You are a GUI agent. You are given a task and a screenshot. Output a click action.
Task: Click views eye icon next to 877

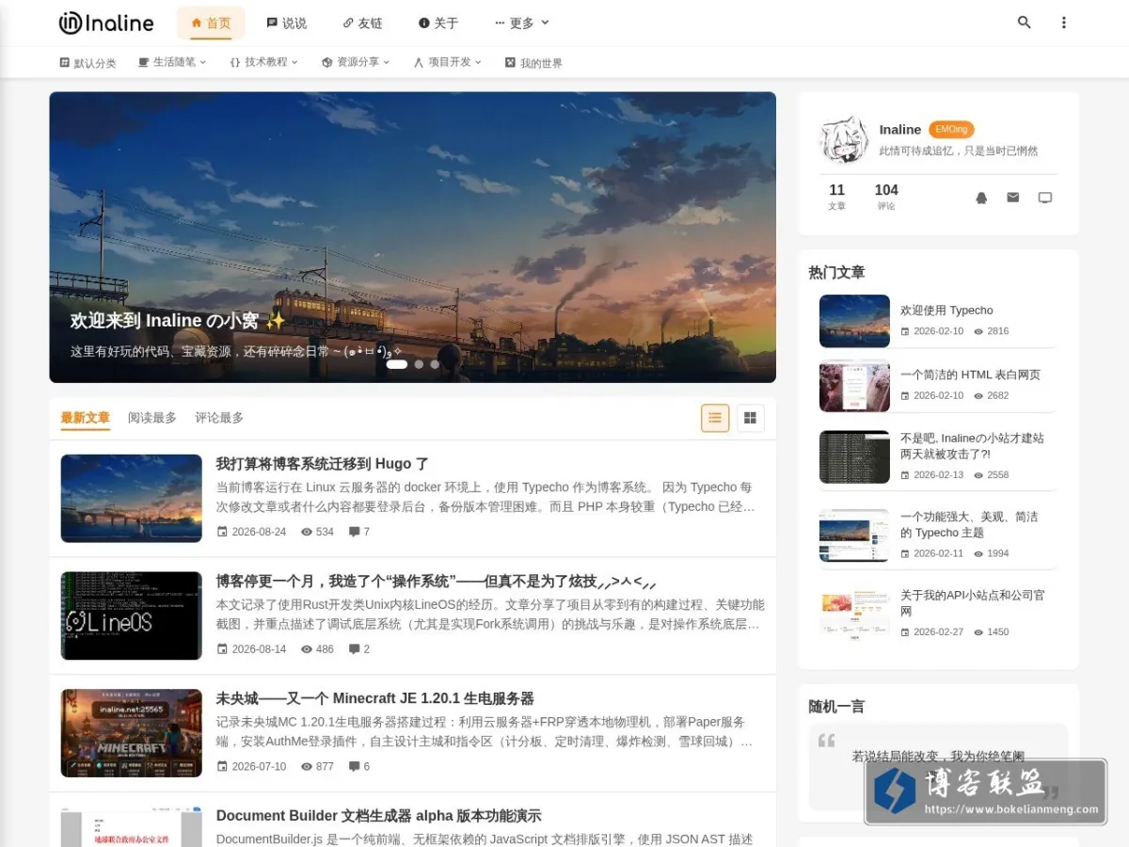[306, 766]
